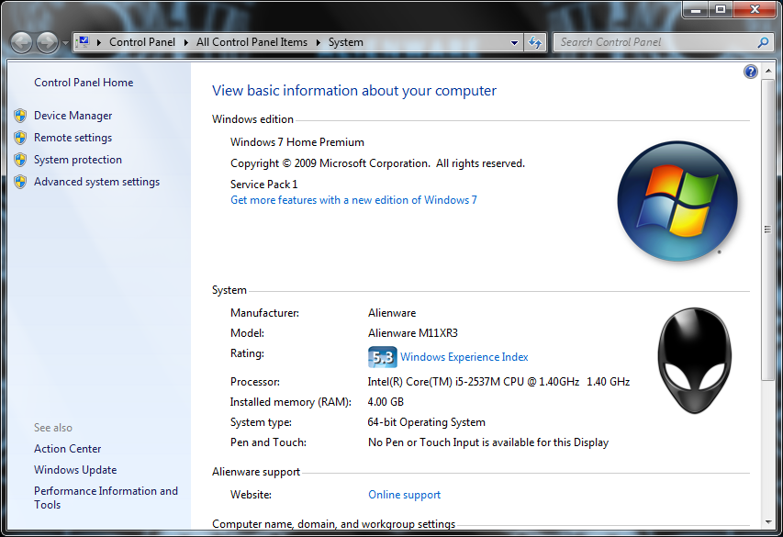Click the Windows Experience Index 5.3 score badge
Screen dimensions: 783x537
382,357
